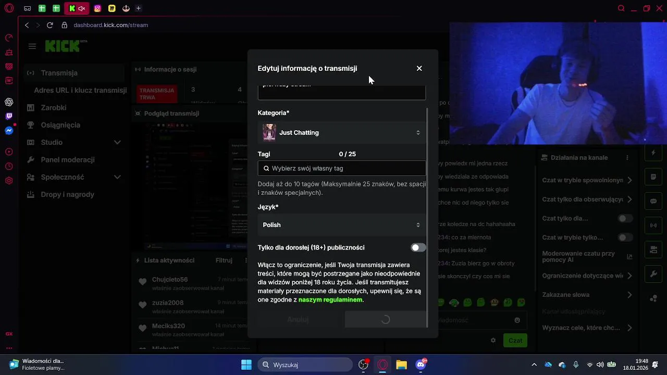Open Zarobki in the Kick sidebar
This screenshot has width=667, height=375.
pos(54,108)
